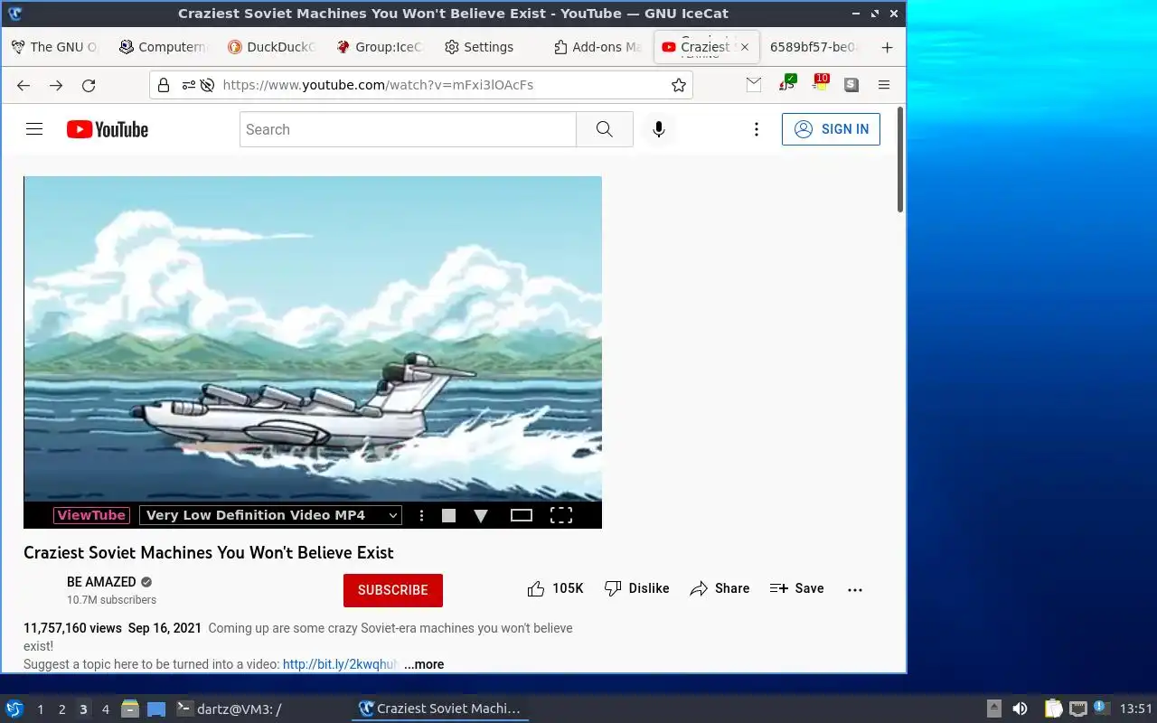Open the YouTube guide hamburger menu
The width and height of the screenshot is (1157, 723).
[x=34, y=129]
